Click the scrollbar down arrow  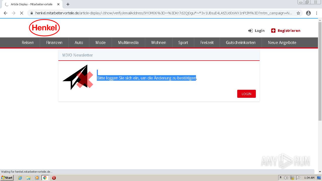tap(320, 172)
